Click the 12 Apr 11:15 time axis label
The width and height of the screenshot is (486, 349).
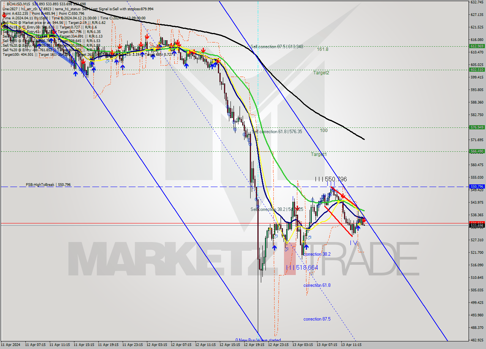205,345
